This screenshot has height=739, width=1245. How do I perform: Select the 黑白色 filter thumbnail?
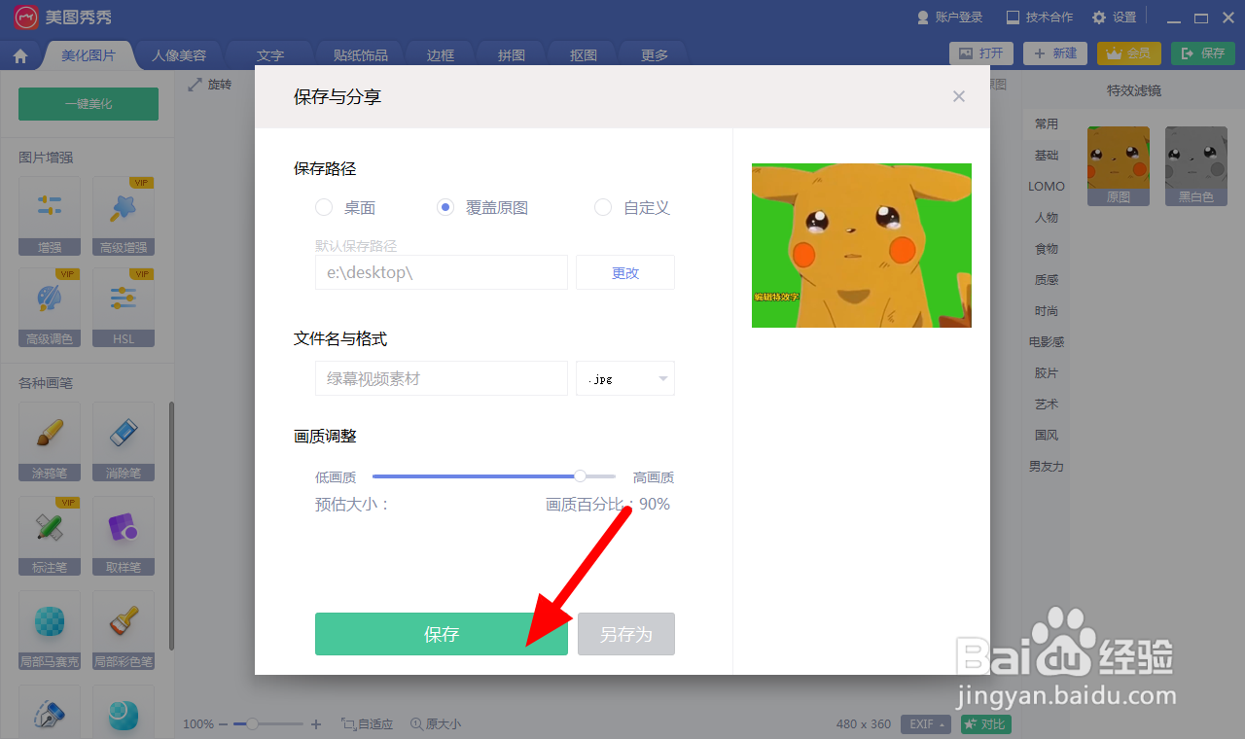click(1196, 166)
